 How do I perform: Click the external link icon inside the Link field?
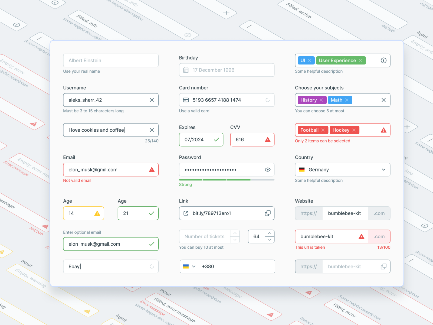[186, 213]
